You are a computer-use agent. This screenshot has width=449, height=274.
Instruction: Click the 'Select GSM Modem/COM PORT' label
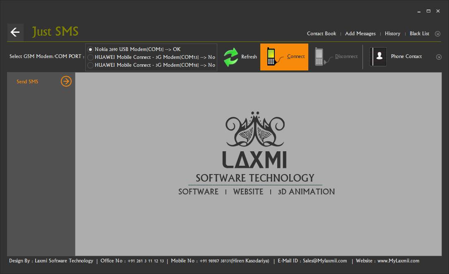(47, 56)
